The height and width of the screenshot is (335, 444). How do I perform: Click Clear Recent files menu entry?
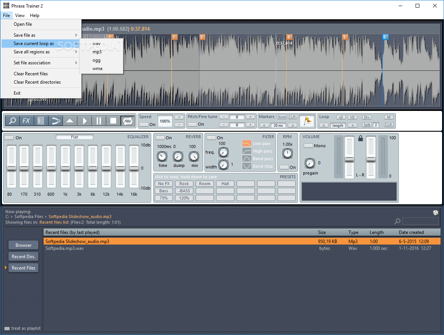point(41,74)
